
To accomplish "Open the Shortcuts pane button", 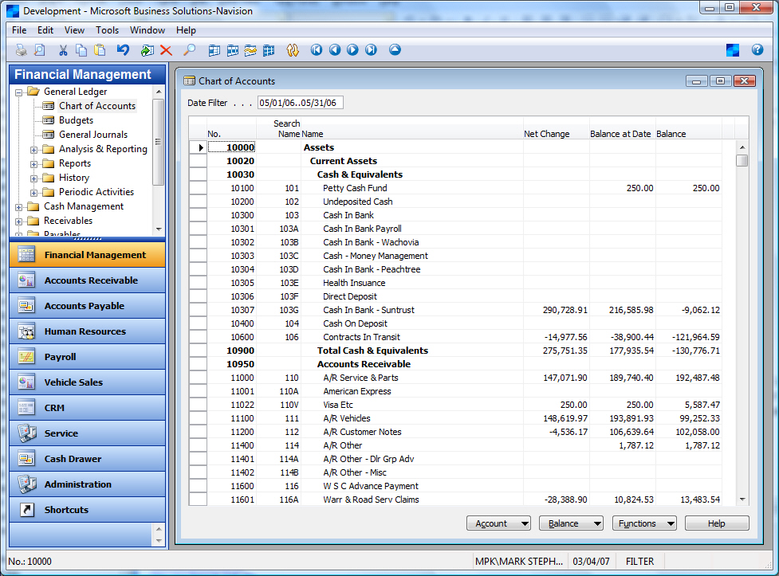I will click(87, 510).
